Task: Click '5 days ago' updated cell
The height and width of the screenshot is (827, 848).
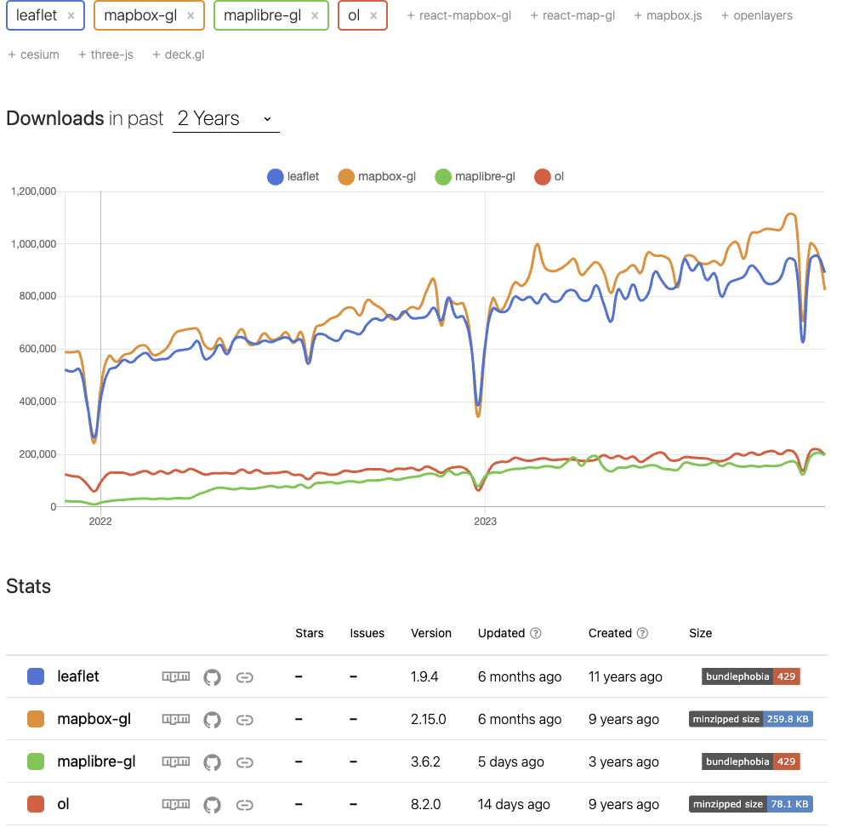Action: tap(511, 762)
